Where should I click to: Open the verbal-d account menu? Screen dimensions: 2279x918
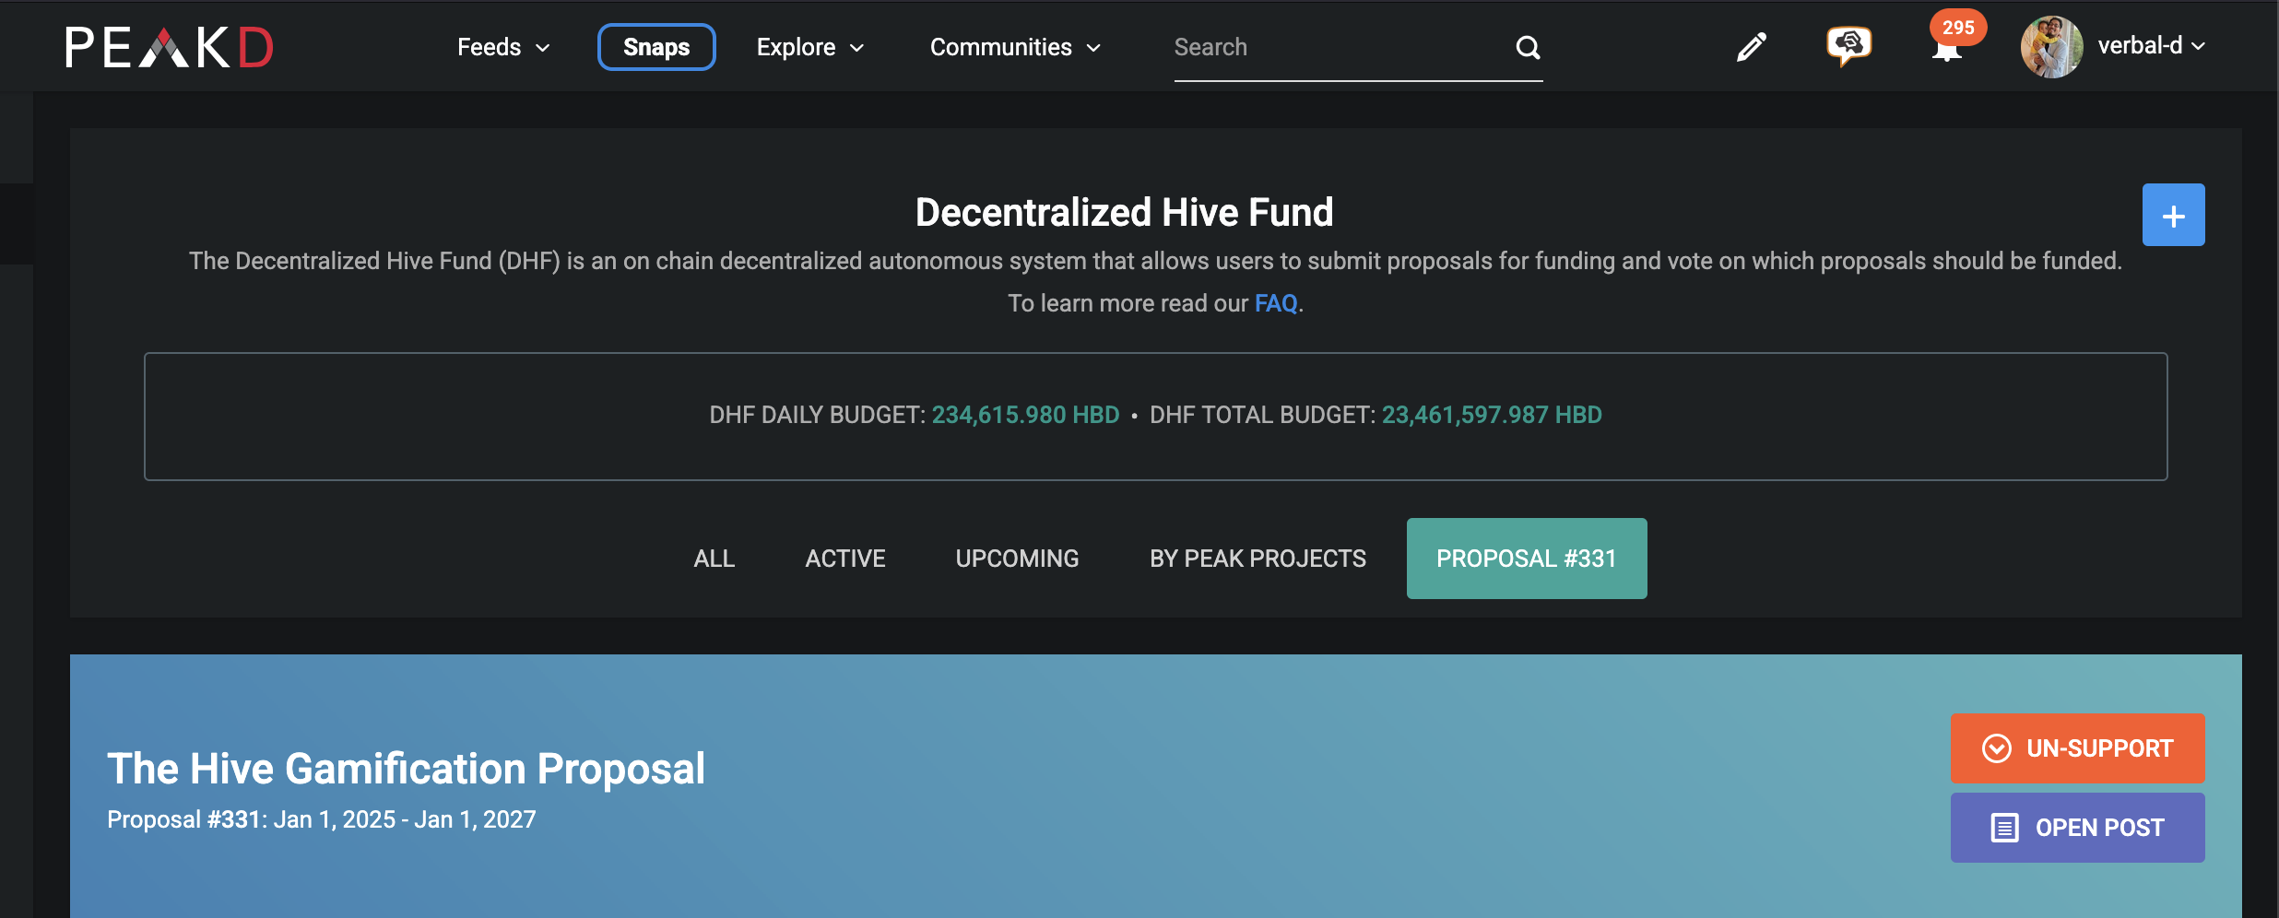click(x=2151, y=46)
